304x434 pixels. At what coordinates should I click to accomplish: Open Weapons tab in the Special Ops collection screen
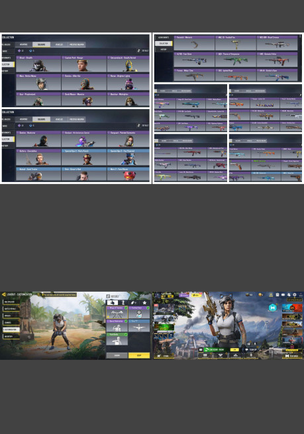click(24, 119)
